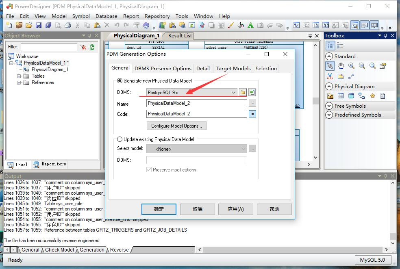Click the Open file folder toolbar icon
400x269 pixels.
(x=29, y=25)
